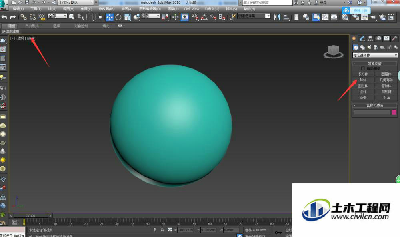Click the Mirror tool icon

point(277,17)
